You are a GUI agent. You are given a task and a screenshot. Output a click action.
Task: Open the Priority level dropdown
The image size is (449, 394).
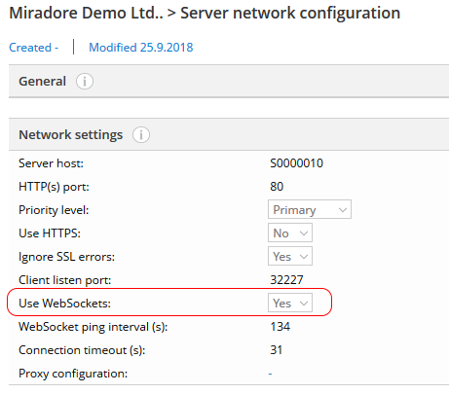pyautogui.click(x=310, y=209)
